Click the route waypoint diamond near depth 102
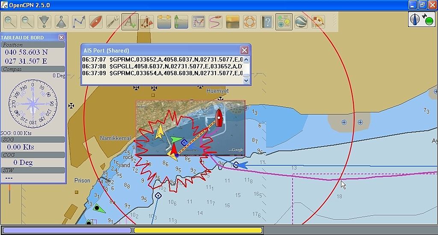Screen dimensions: 438x235 pyautogui.click(x=158, y=196)
